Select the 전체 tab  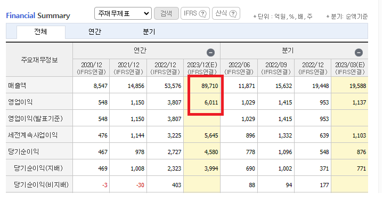(41, 32)
